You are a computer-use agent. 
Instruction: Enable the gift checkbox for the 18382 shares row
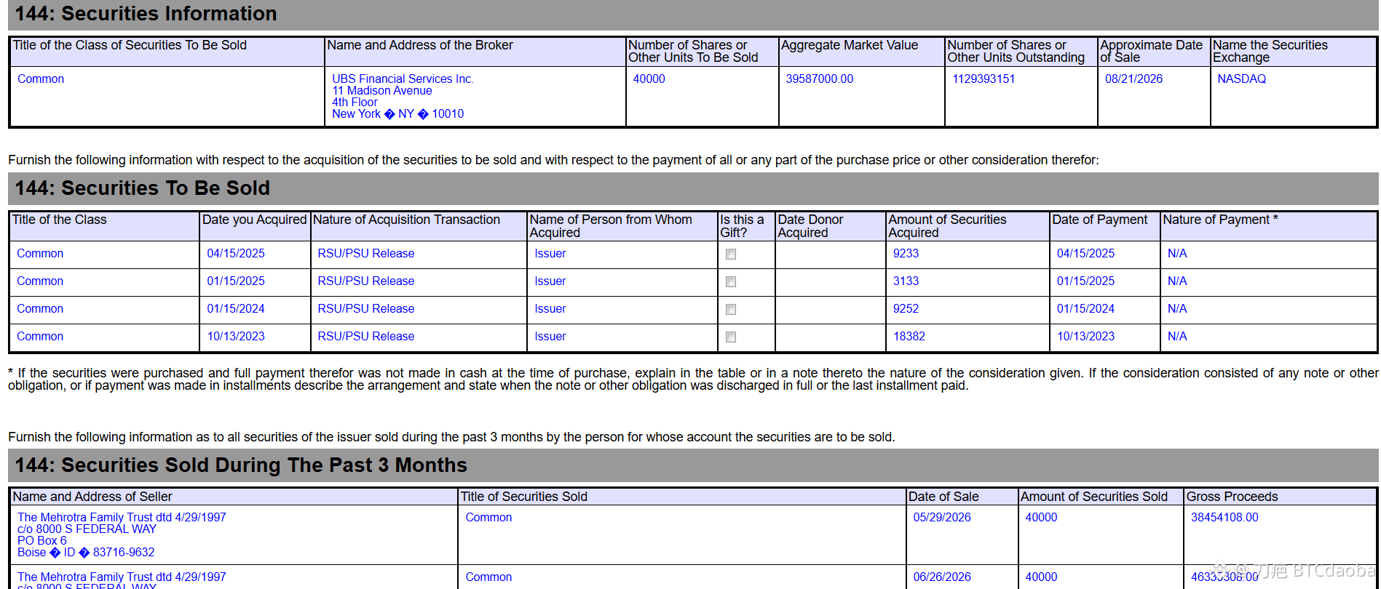tap(731, 337)
